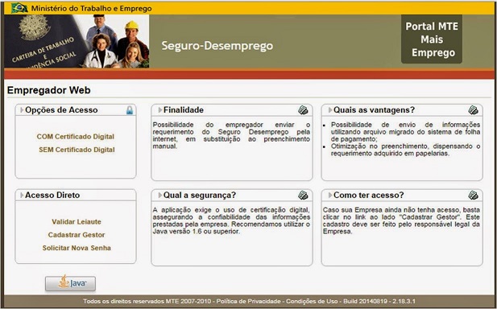The image size is (497, 309).
Task: Toggle the Como ter acesso triangle
Action: point(330,195)
